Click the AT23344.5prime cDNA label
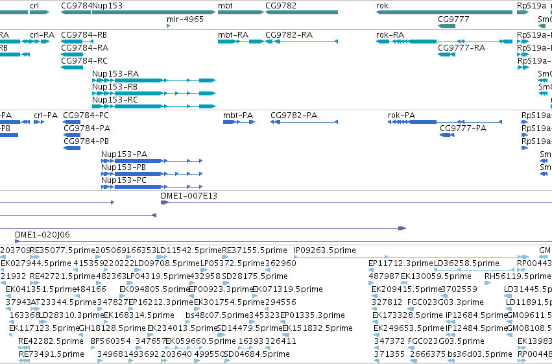This screenshot has width=552, height=364. coord(64,302)
